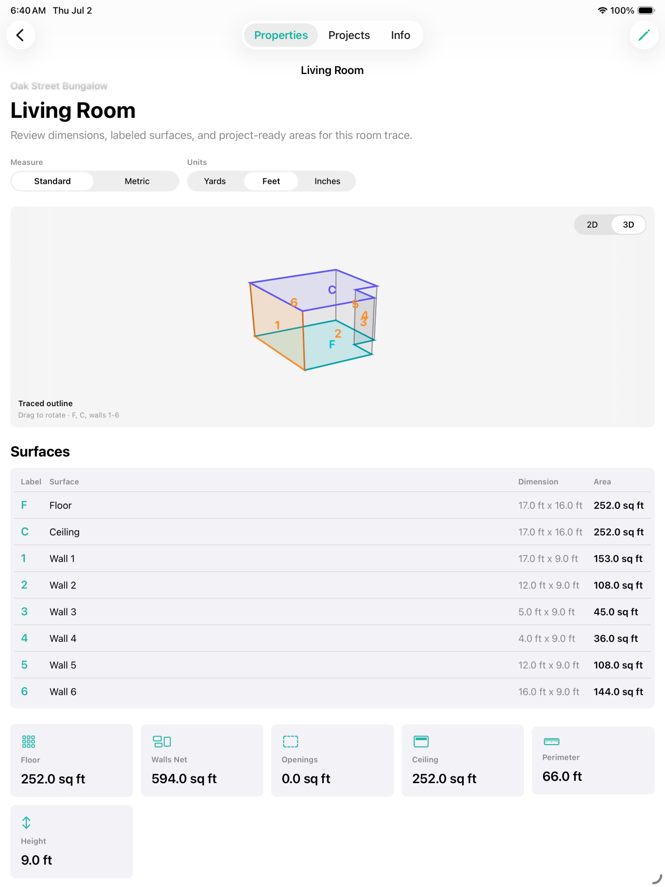Tap the Perimeter ruler icon
The height and width of the screenshot is (887, 665).
click(551, 742)
